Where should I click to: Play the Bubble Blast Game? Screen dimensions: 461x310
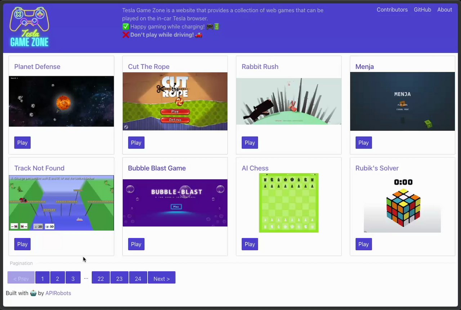(136, 244)
